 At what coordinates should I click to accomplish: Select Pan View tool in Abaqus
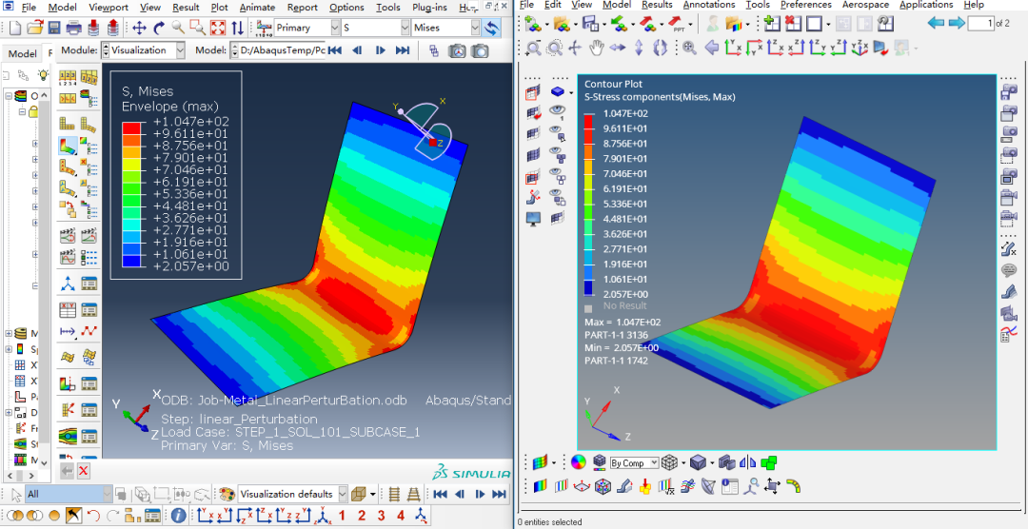(139, 29)
